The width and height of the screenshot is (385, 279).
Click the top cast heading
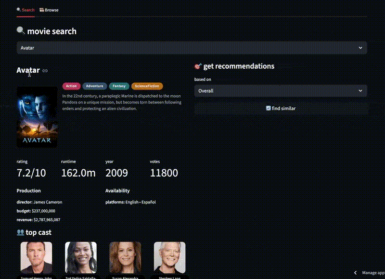coord(38,232)
